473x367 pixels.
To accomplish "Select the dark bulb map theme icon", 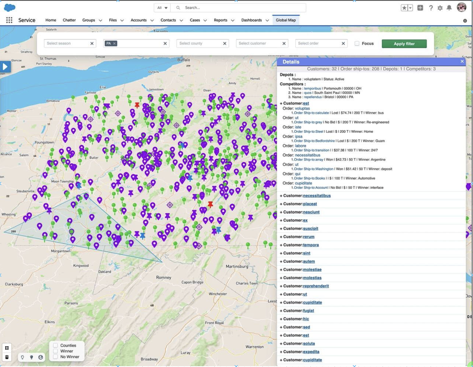I will pos(31,357).
